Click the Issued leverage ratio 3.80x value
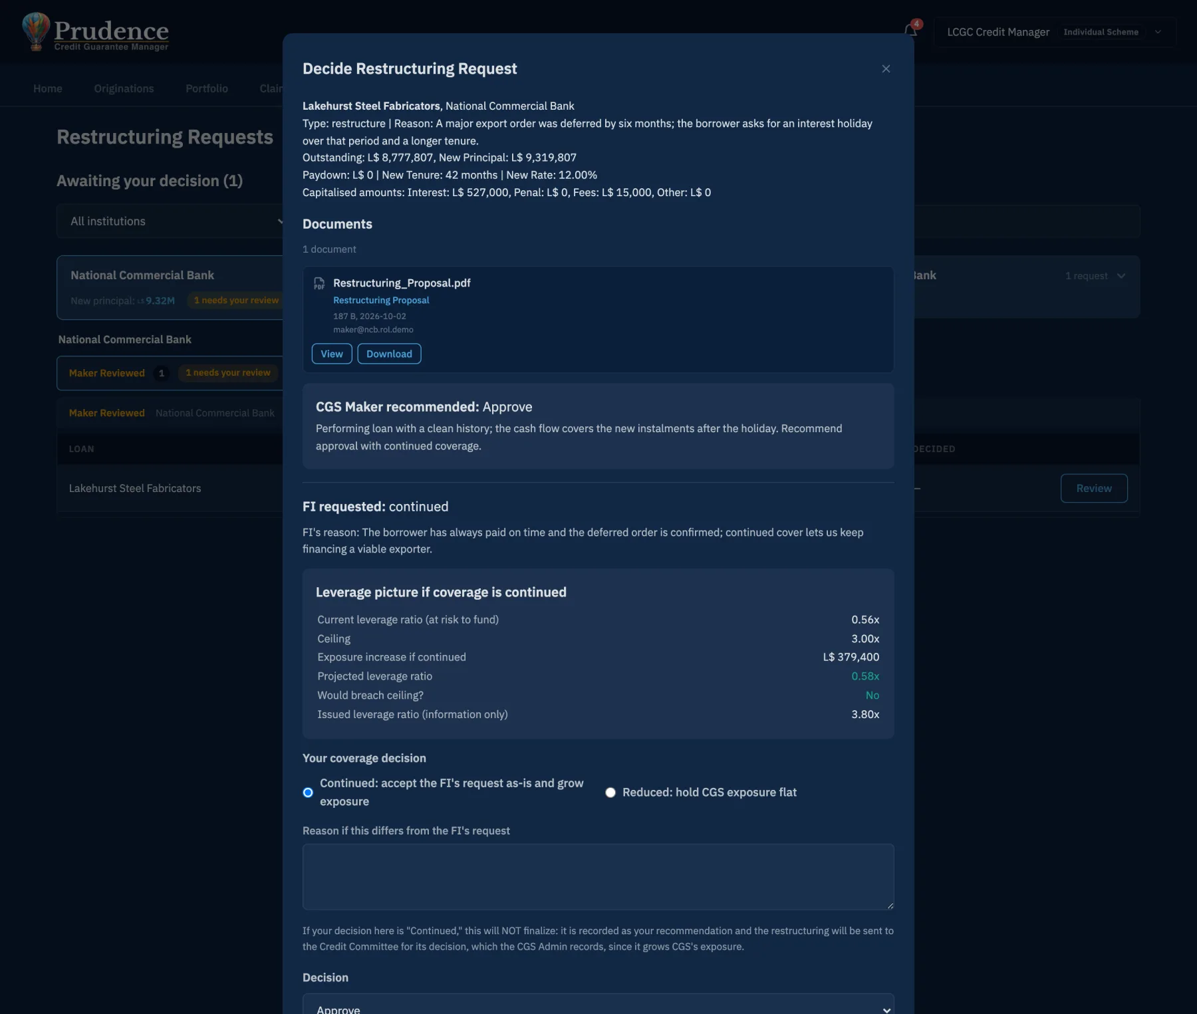Viewport: 1197px width, 1014px height. tap(865, 714)
